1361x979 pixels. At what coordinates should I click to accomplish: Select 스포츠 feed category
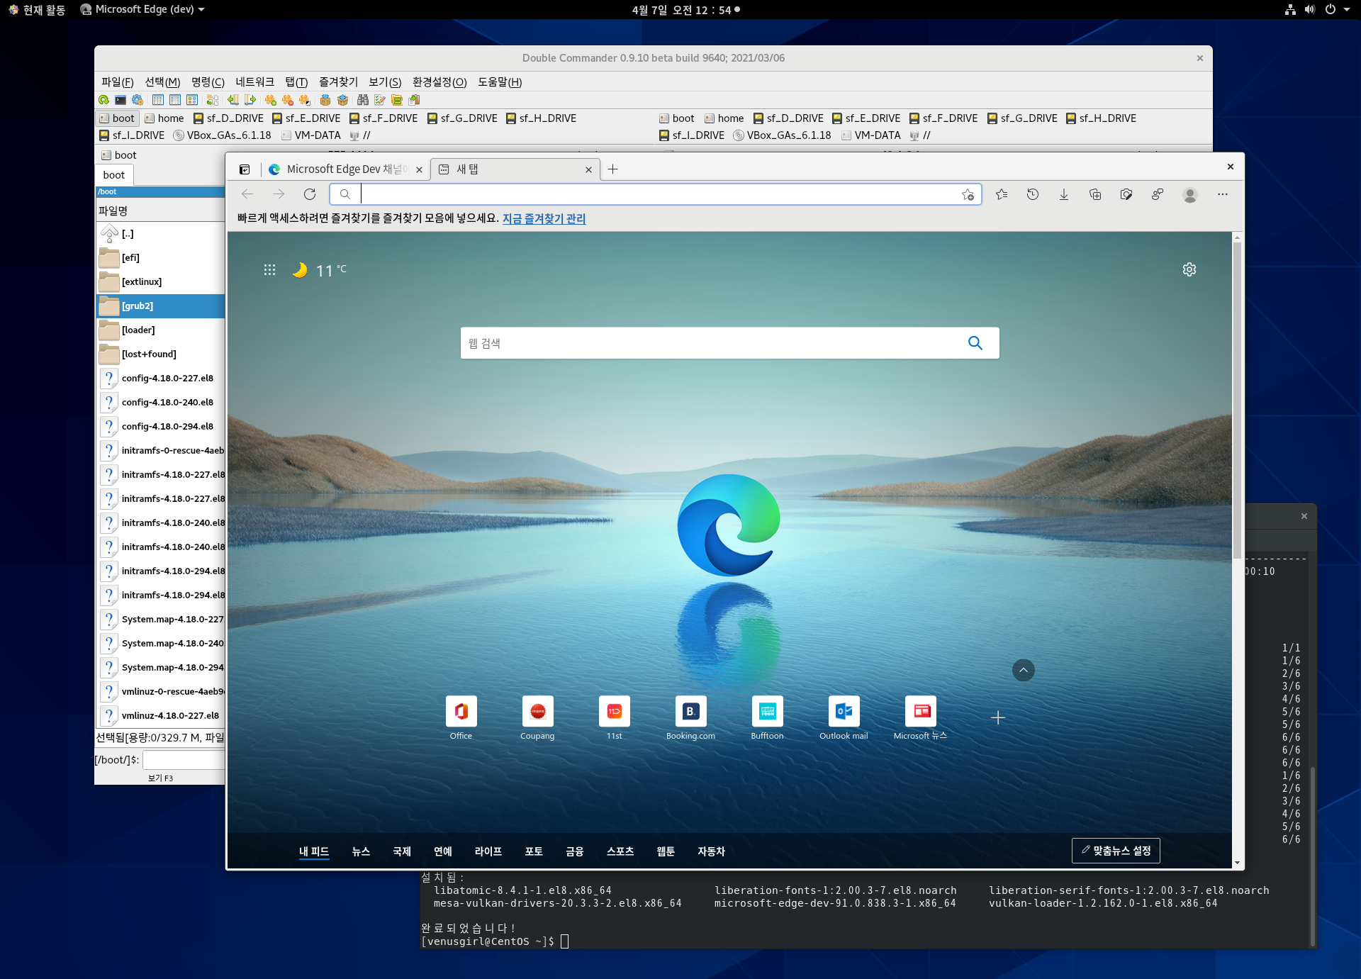tap(620, 851)
